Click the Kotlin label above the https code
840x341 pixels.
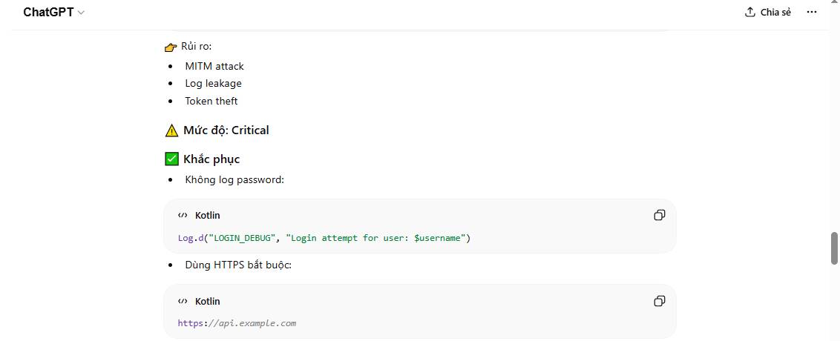tap(207, 302)
